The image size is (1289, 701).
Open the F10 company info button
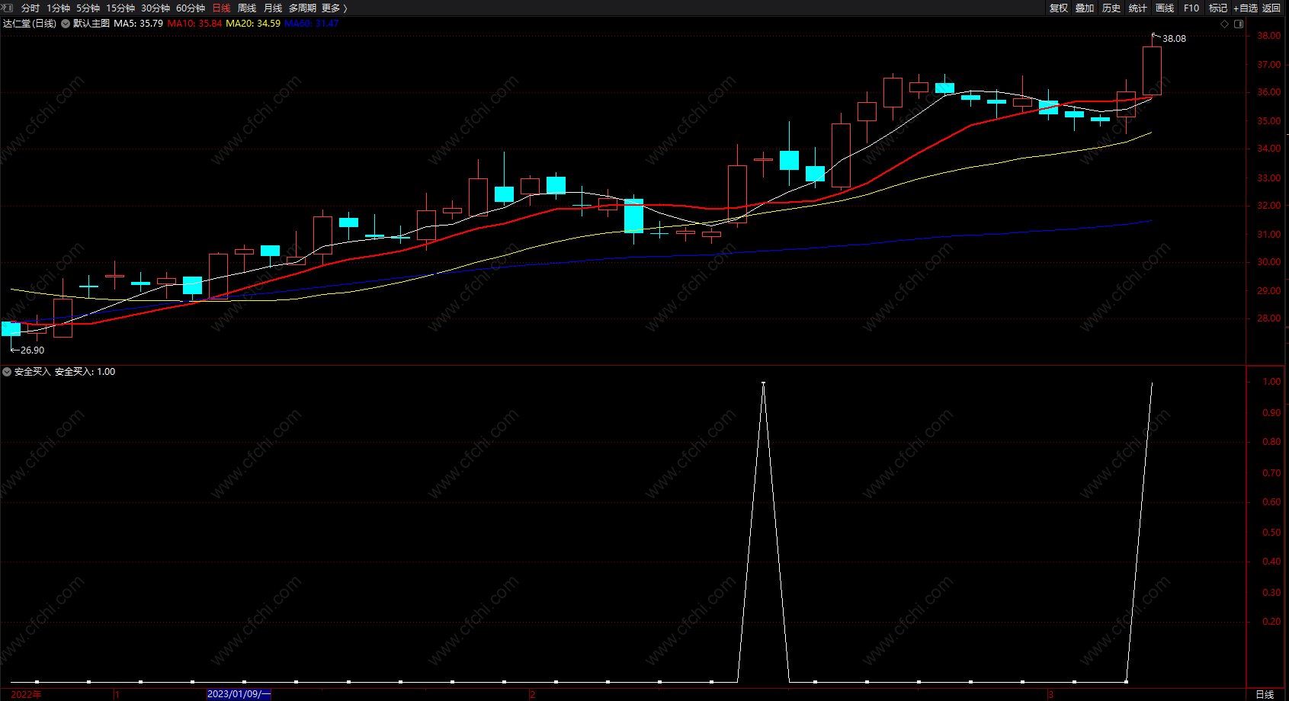[x=1191, y=8]
